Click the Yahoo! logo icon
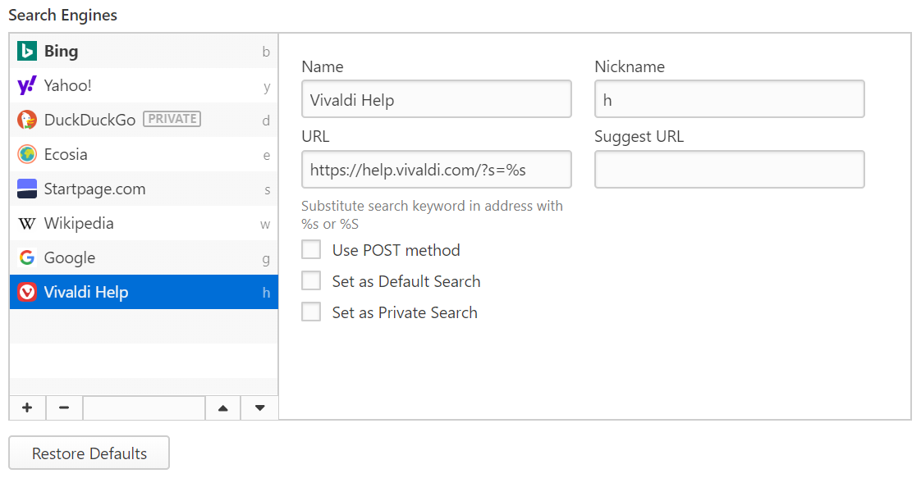This screenshot has height=478, width=921. (x=27, y=85)
